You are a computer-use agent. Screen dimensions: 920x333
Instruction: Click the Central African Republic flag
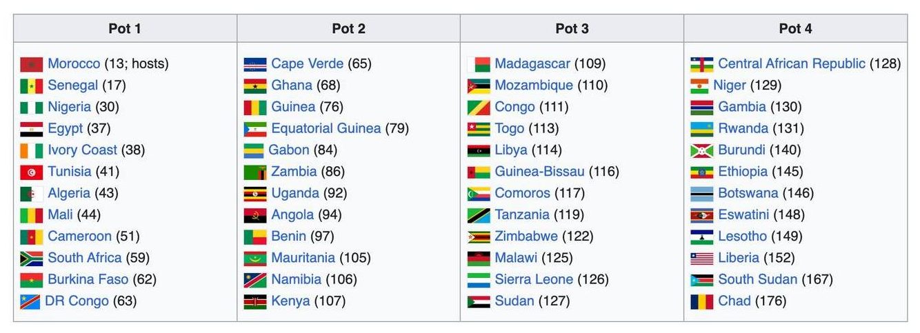point(702,64)
